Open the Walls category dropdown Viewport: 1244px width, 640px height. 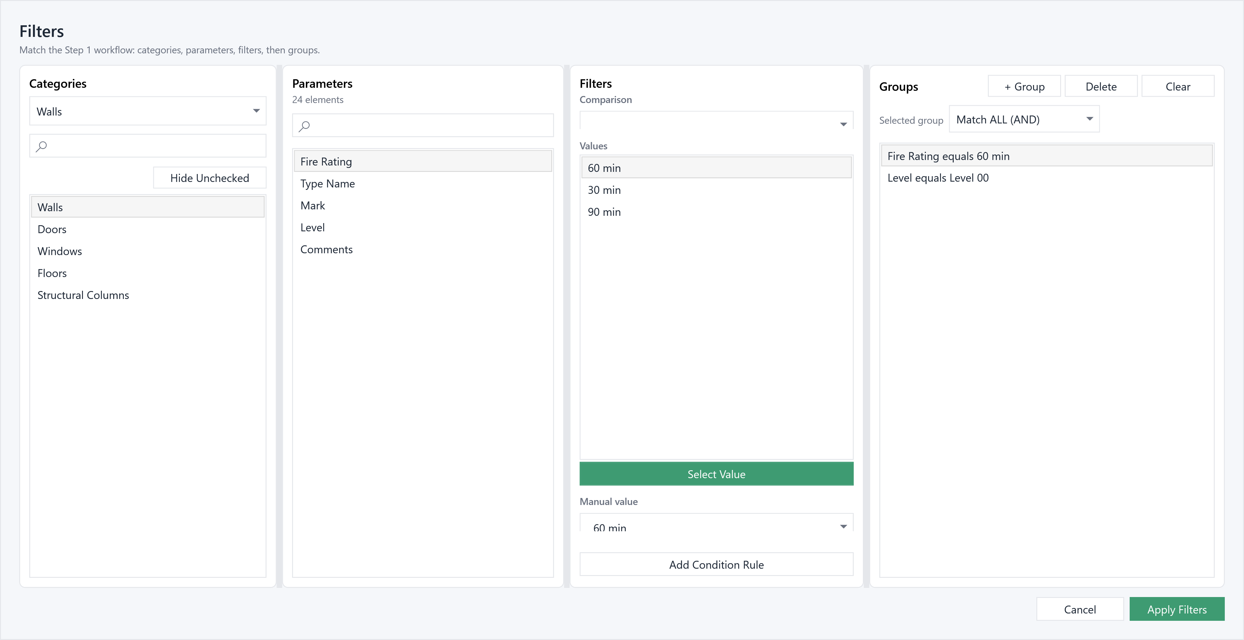pyautogui.click(x=148, y=111)
